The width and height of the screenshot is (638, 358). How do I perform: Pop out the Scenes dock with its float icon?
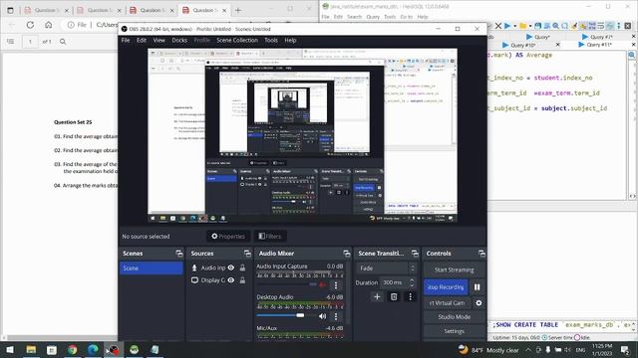179,254
